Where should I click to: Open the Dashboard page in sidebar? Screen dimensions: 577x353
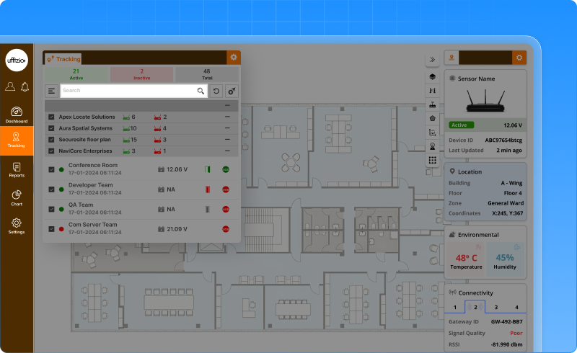(x=17, y=115)
